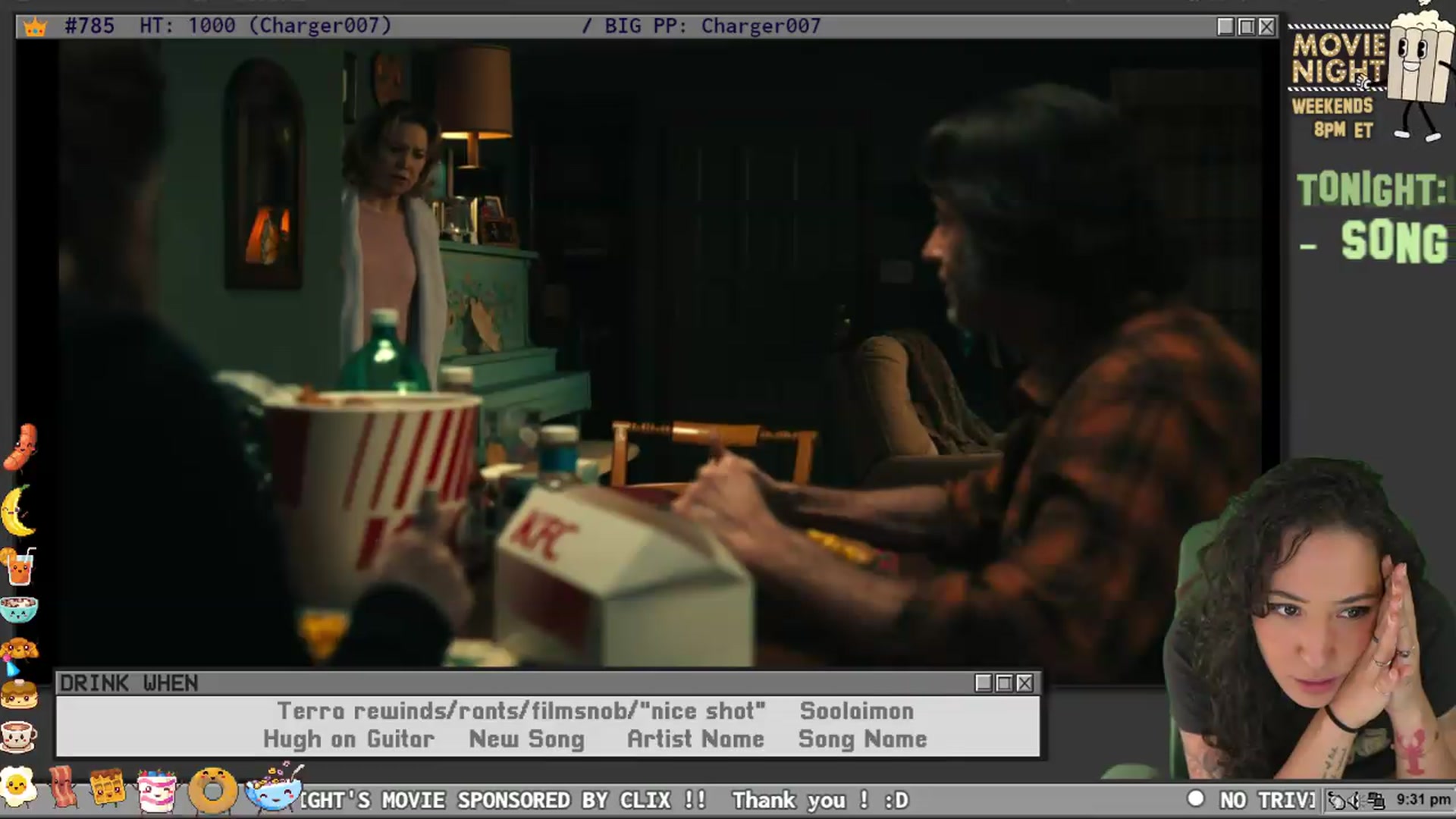Click the orange juice glass emote

click(19, 567)
